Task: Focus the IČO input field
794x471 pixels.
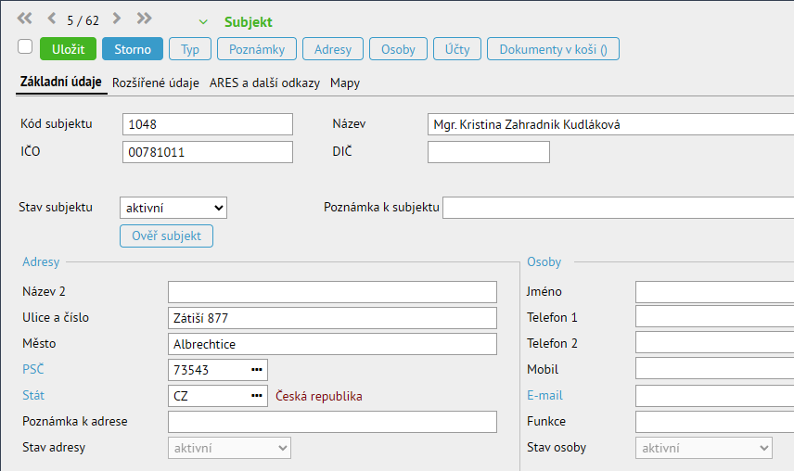Action: tap(207, 152)
